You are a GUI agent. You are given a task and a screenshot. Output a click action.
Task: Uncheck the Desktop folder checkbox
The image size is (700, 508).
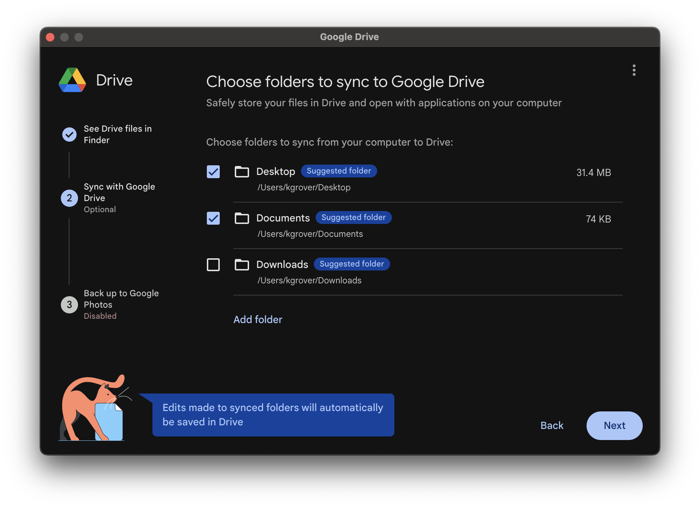pos(213,172)
